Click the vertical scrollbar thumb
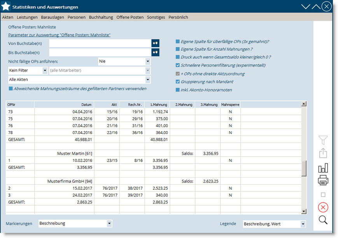Screen dimensions: 338x238 tap(304, 168)
